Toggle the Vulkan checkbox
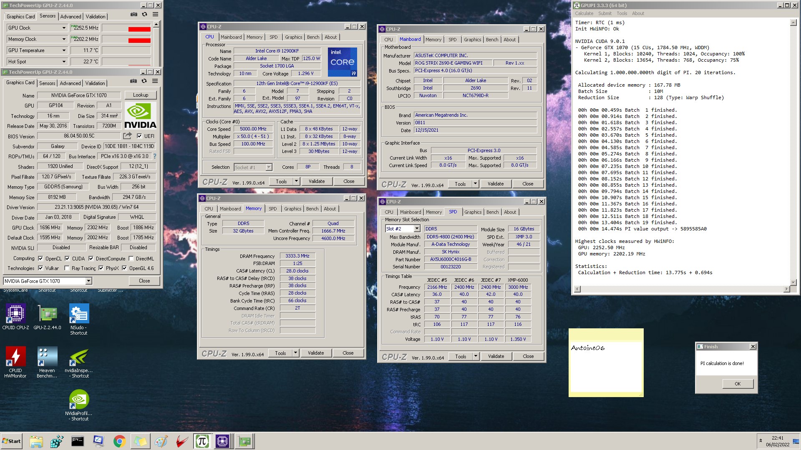The image size is (801, 450). click(x=40, y=268)
